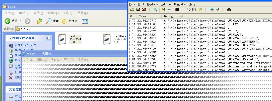
Task: Click the local disk icon under 其它位置
Action: pos(11,97)
